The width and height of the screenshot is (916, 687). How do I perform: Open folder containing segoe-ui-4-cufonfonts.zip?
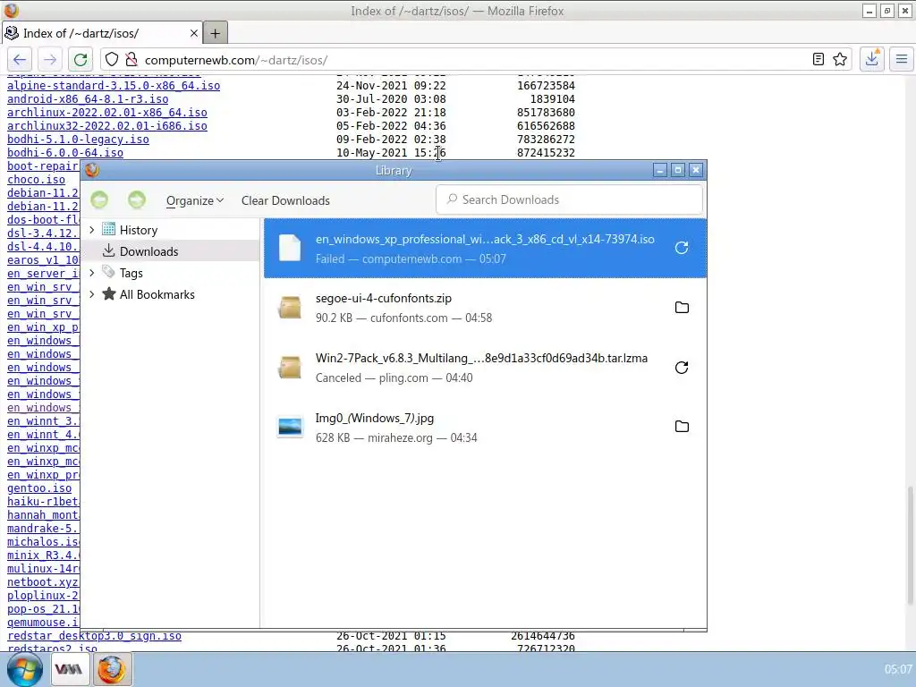(x=682, y=308)
